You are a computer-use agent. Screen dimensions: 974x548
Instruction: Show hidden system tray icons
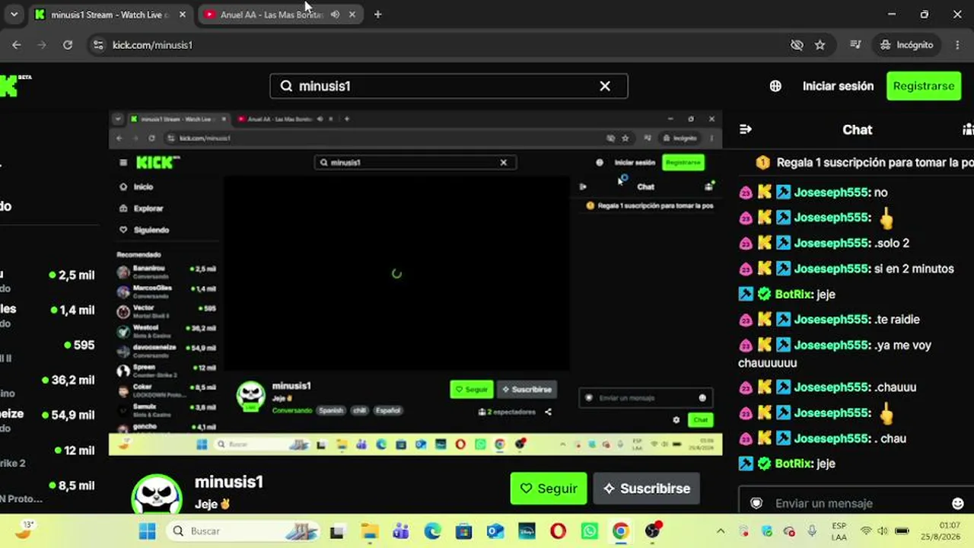(x=721, y=530)
